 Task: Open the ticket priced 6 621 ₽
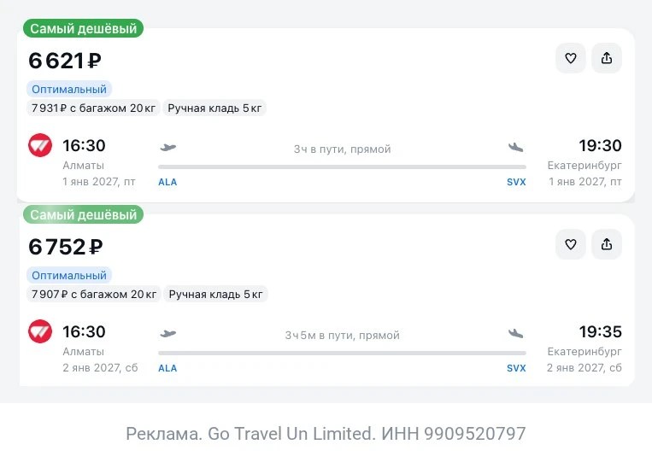(x=326, y=115)
